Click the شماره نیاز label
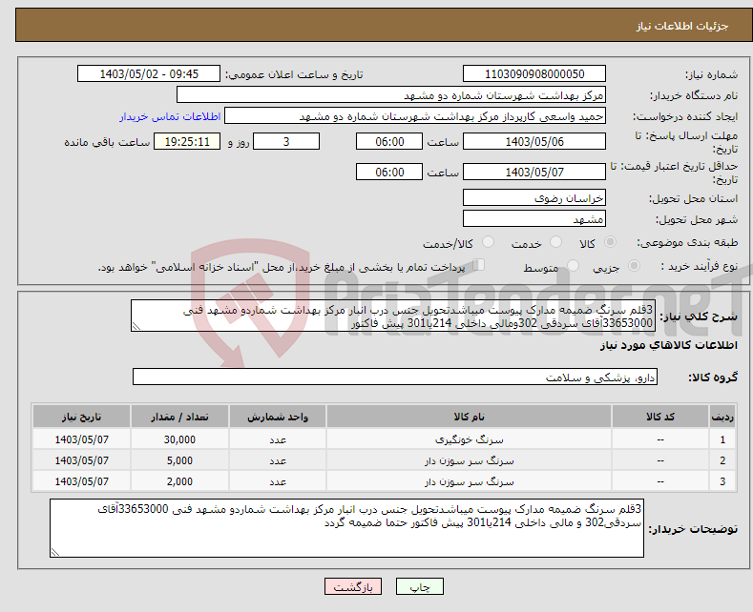 (x=711, y=74)
